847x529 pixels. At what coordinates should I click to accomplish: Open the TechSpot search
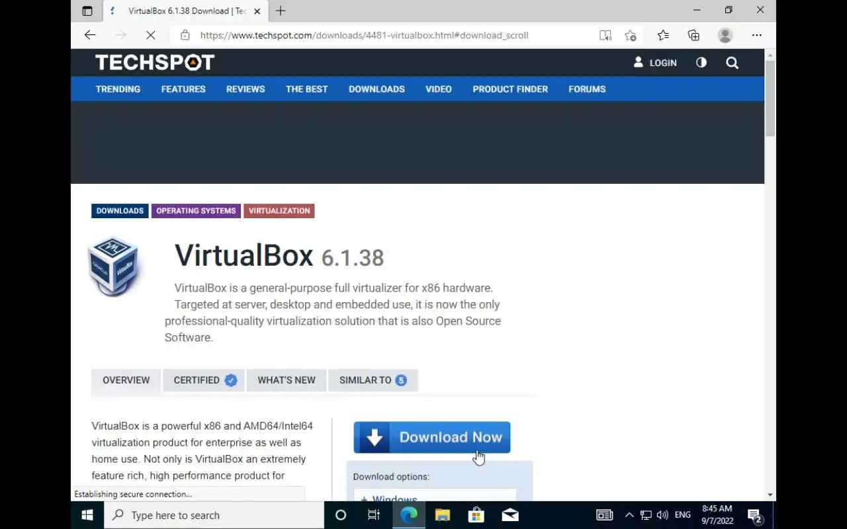pyautogui.click(x=732, y=63)
